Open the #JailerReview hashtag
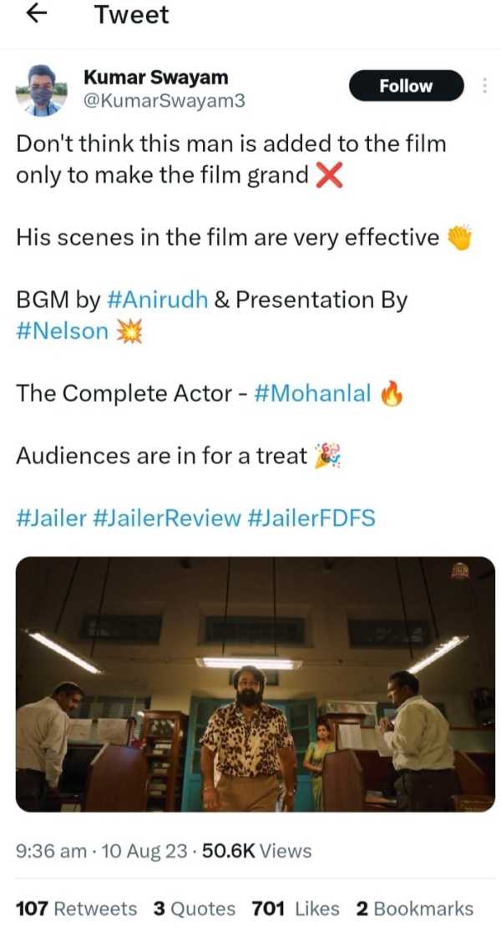The width and height of the screenshot is (501, 931). coord(167,518)
